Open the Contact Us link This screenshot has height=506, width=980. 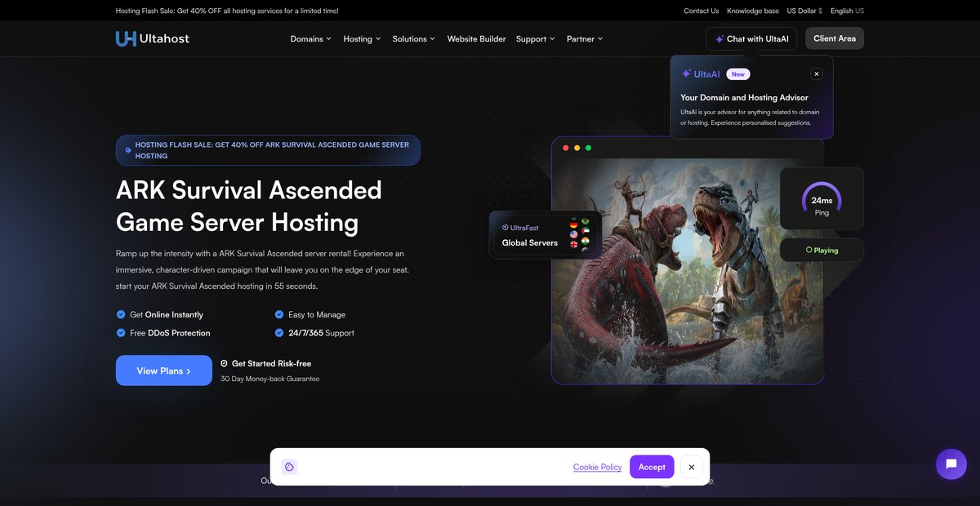click(x=702, y=11)
